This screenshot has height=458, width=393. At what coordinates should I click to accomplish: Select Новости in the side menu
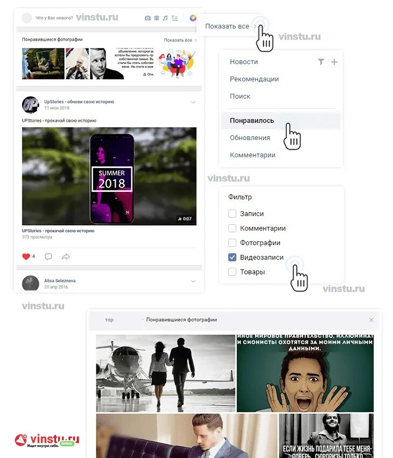point(244,61)
